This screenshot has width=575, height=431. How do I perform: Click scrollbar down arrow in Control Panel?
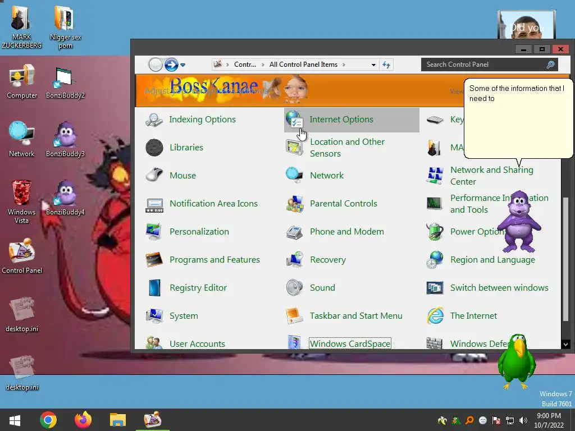(x=565, y=344)
